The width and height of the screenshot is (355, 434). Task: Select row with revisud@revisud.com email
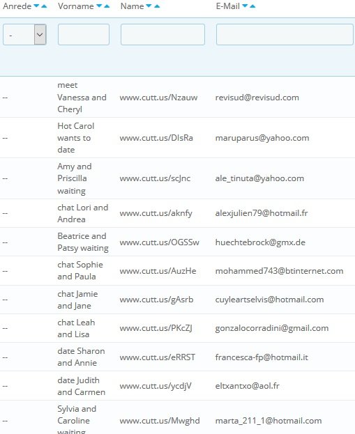tap(177, 97)
